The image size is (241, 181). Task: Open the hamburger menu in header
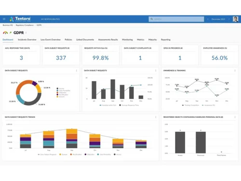[x=4, y=19]
